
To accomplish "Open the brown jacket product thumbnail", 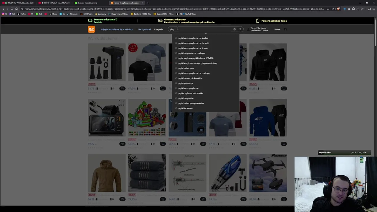I will 107,173.
